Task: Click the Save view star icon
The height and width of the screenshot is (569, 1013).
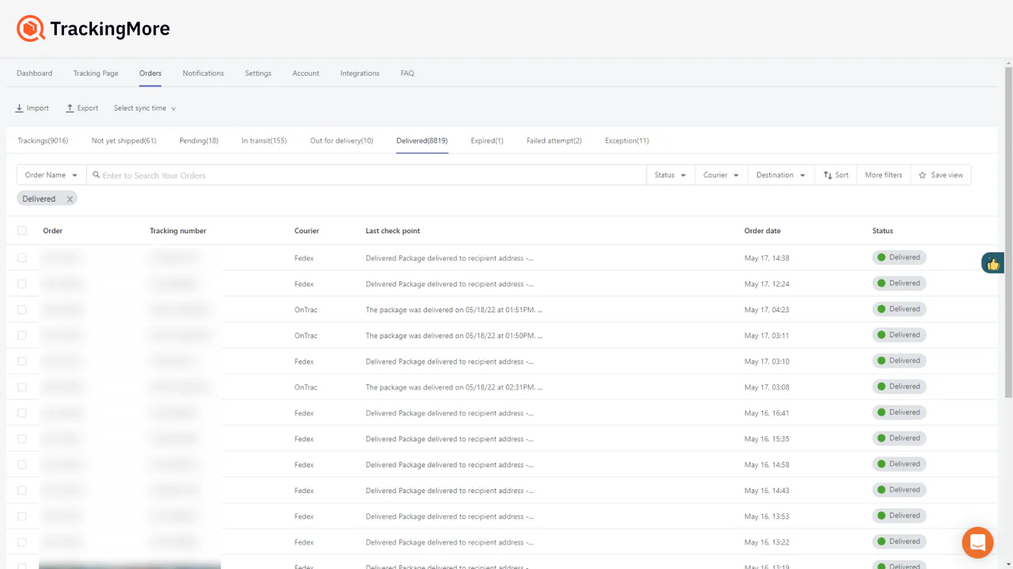Action: [923, 175]
